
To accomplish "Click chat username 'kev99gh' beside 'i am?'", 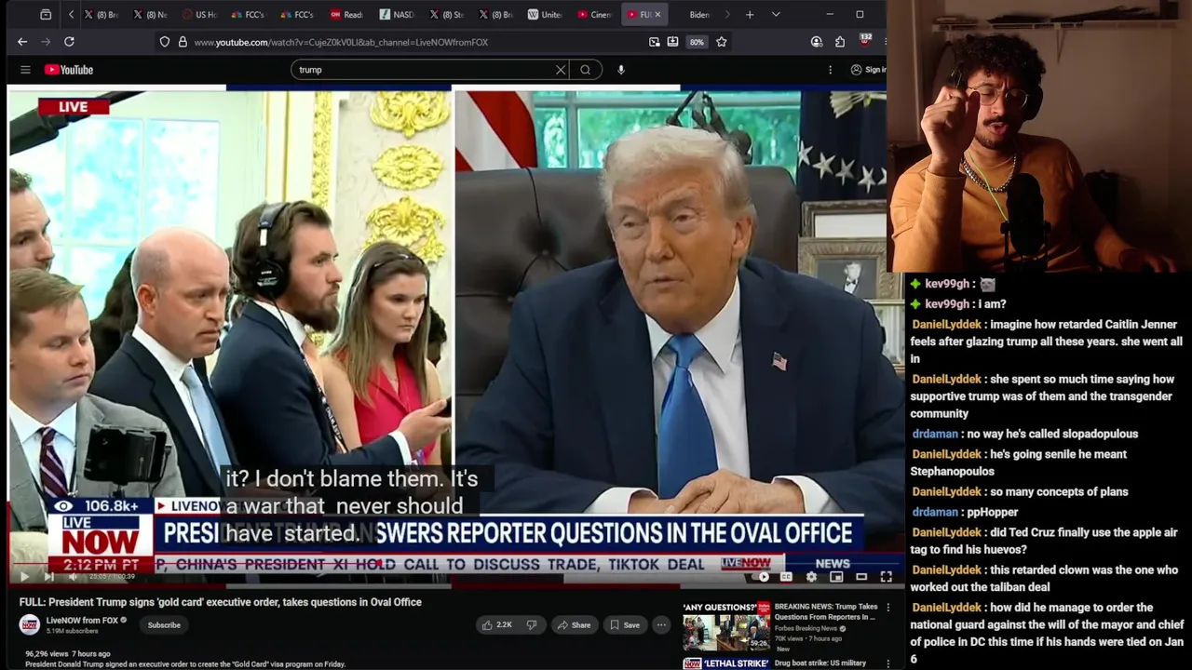I will click(948, 304).
